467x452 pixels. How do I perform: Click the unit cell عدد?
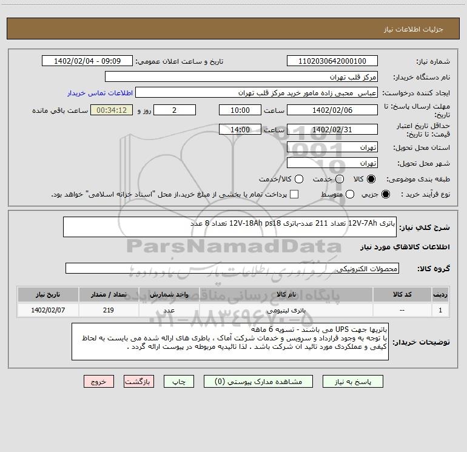[169, 310]
